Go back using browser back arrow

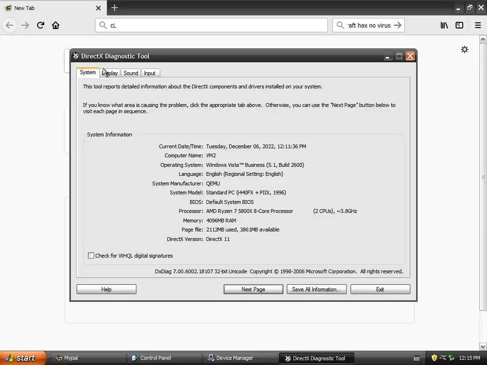click(x=10, y=25)
